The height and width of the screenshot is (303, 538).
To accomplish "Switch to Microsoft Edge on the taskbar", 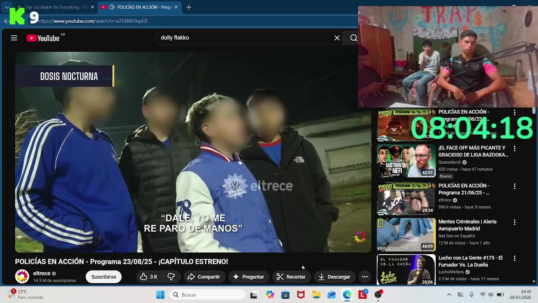I will [347, 295].
